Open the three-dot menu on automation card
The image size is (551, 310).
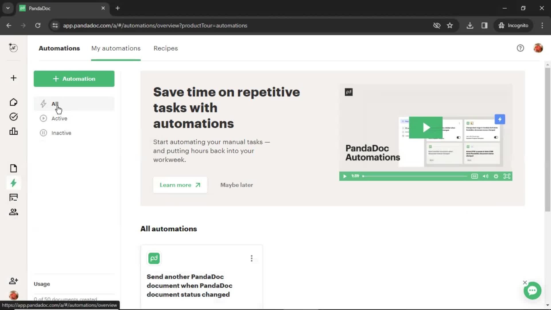pyautogui.click(x=252, y=258)
